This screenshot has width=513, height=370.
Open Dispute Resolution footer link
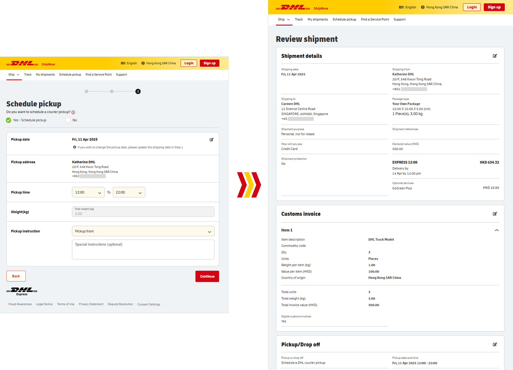[x=120, y=304]
